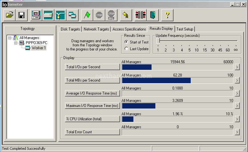Collapse the All Managers tree node

click(x=10, y=38)
